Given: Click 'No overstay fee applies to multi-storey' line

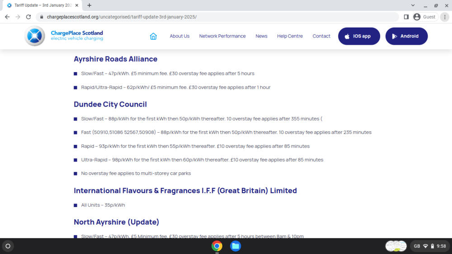Looking at the screenshot, I should (x=136, y=173).
